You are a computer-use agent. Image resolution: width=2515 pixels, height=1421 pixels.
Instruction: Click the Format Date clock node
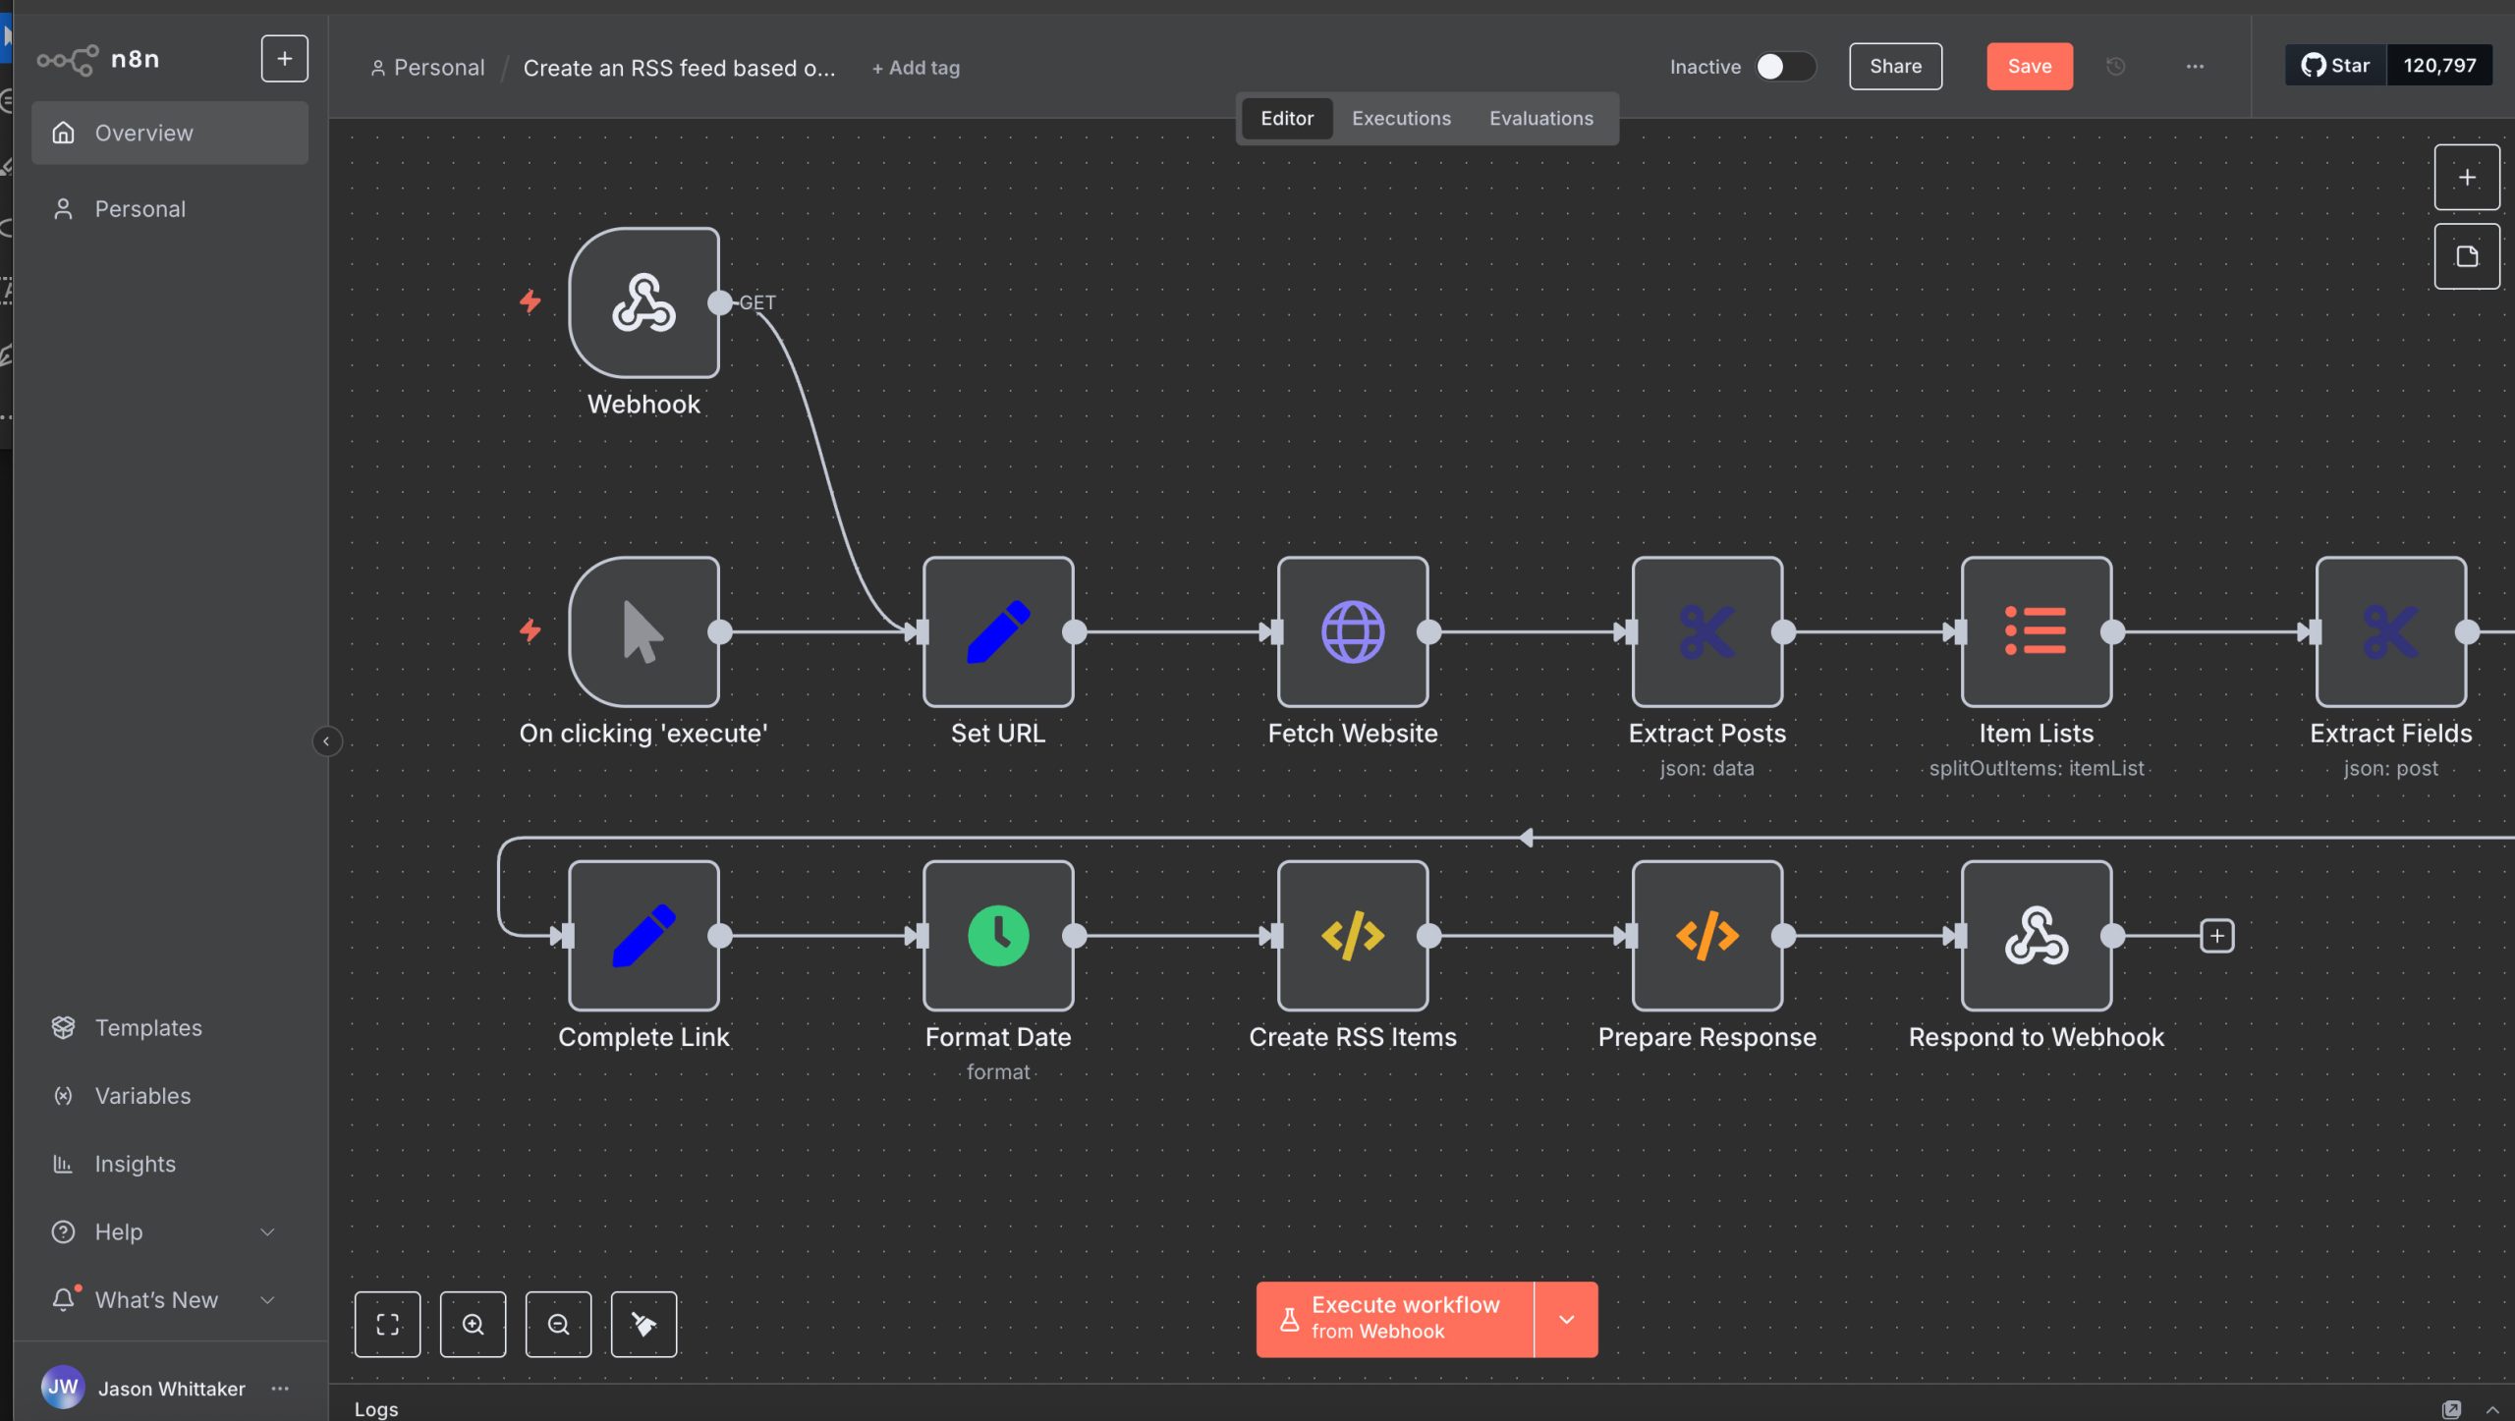click(997, 935)
